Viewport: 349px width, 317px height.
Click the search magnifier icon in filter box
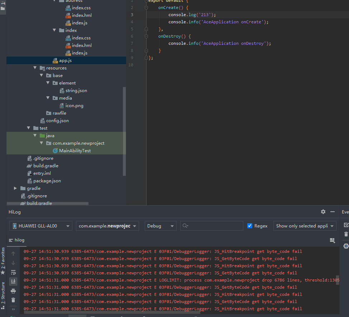pos(185,226)
